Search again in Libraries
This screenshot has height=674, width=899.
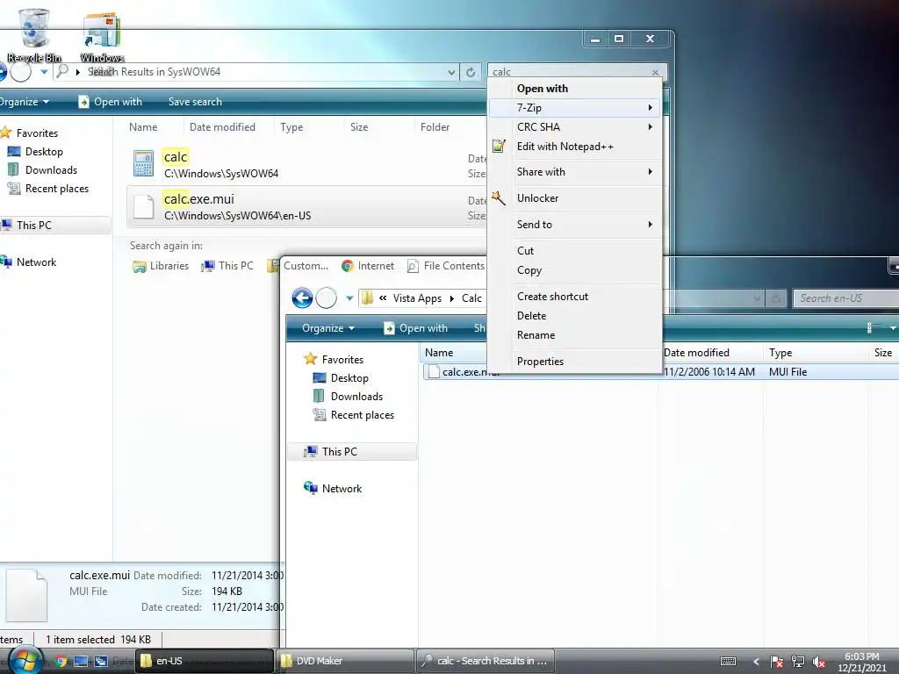161,266
